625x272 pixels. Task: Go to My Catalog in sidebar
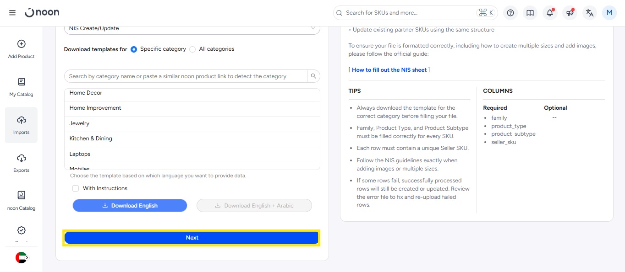(21, 87)
